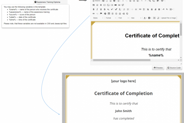
Task: Expand the Font dropdown
Action: (123, 18)
